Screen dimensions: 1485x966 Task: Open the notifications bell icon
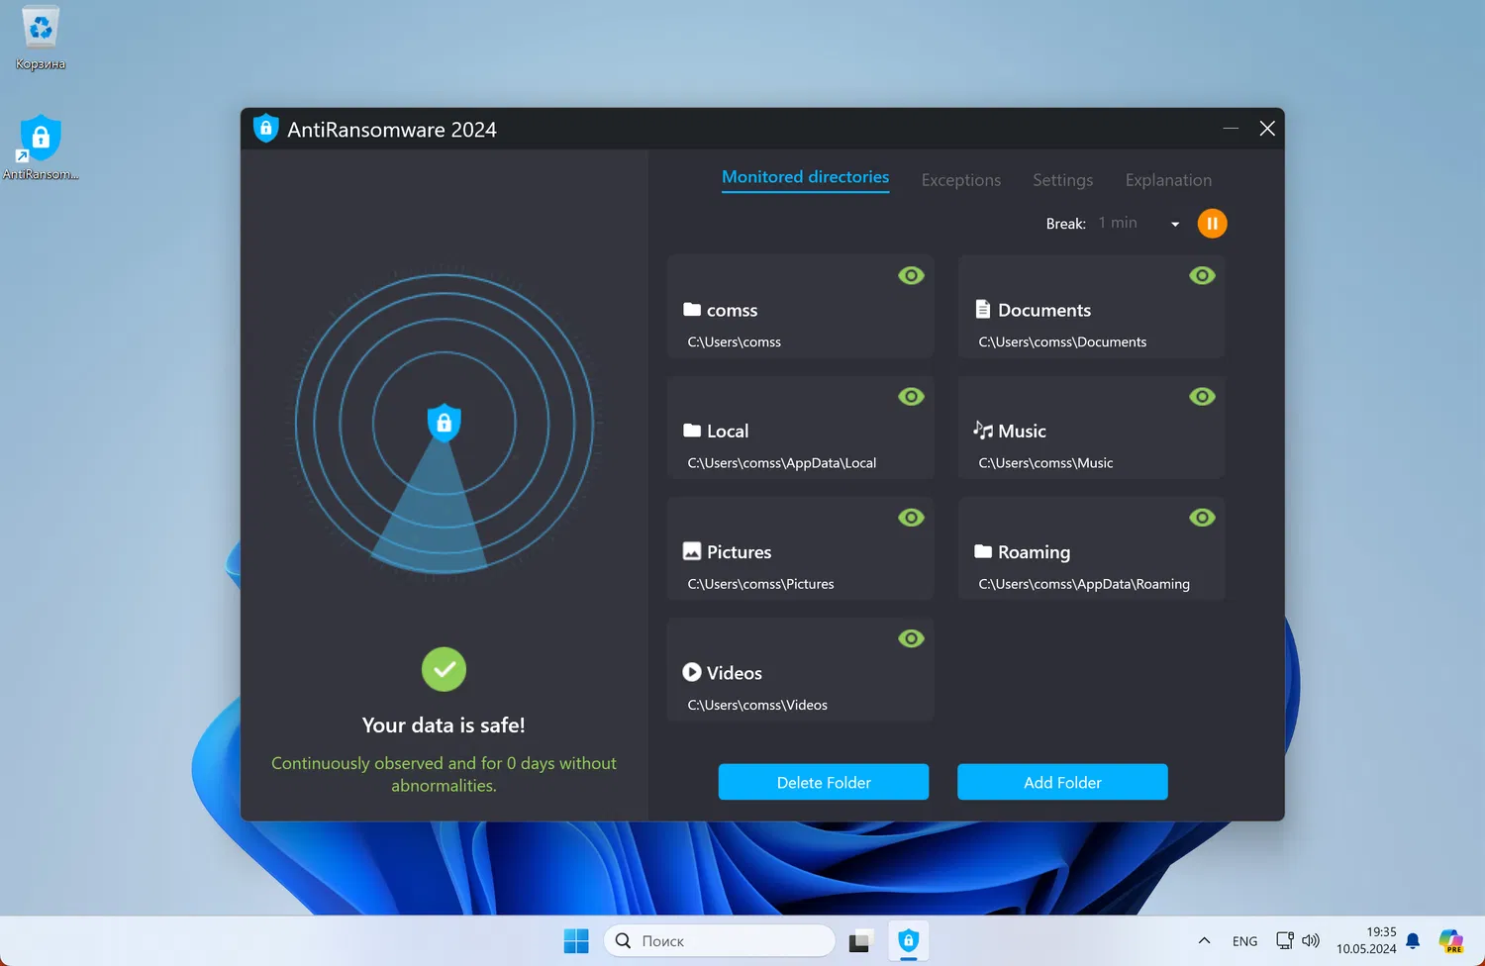1414,941
